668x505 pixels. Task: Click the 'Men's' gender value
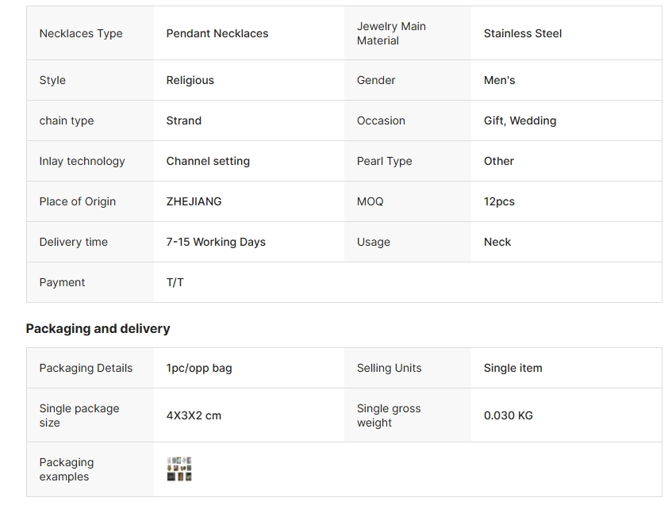point(500,80)
